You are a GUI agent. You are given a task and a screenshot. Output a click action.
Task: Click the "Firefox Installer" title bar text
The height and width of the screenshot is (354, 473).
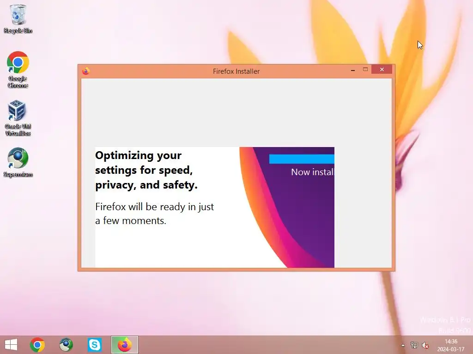(x=236, y=71)
